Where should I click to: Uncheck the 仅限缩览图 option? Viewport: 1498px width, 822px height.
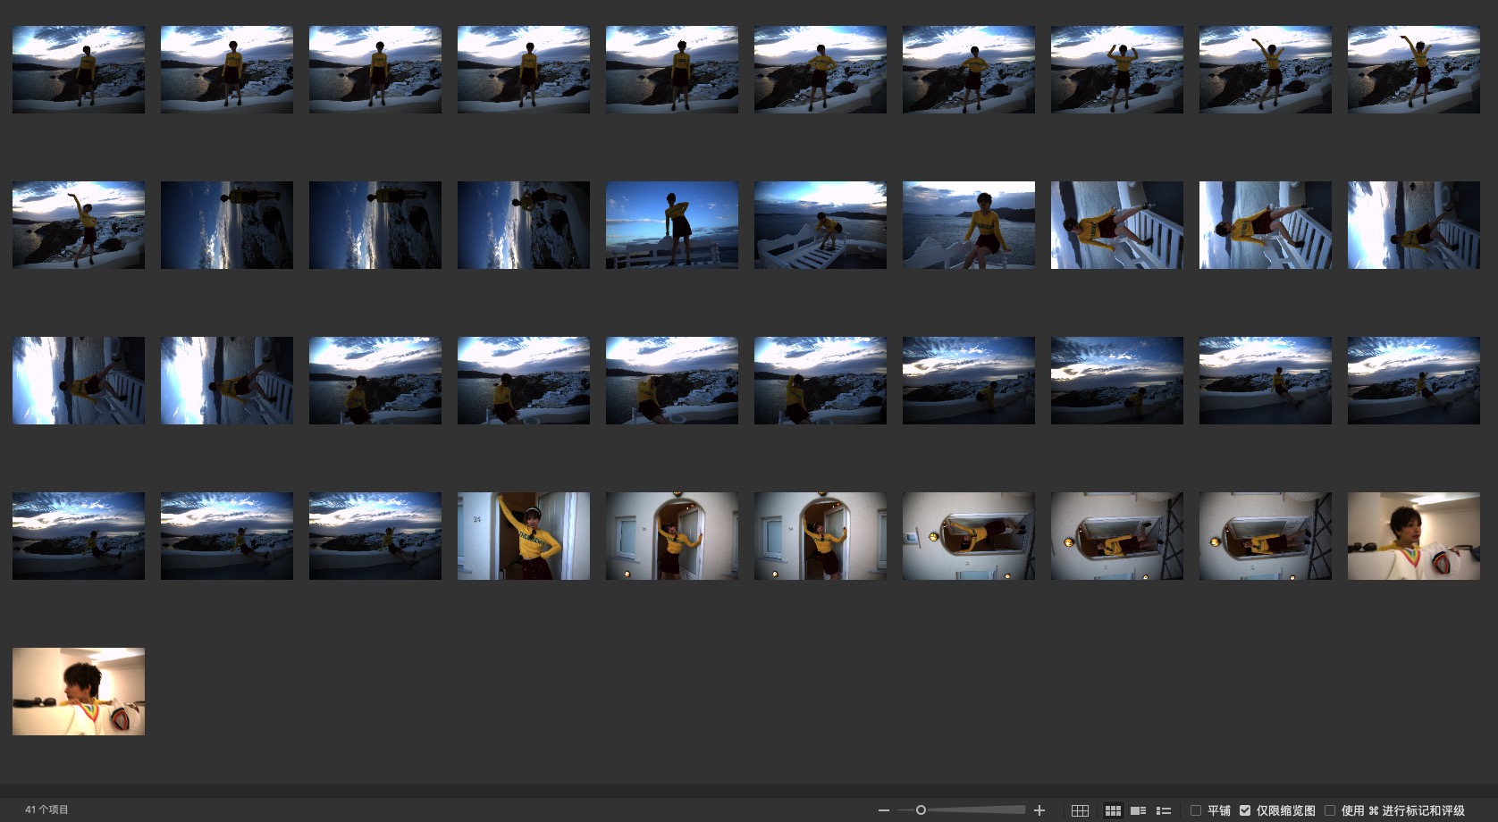(1245, 810)
